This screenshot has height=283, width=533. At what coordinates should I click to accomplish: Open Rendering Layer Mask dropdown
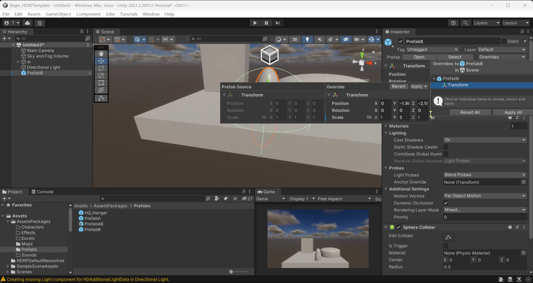(x=485, y=210)
